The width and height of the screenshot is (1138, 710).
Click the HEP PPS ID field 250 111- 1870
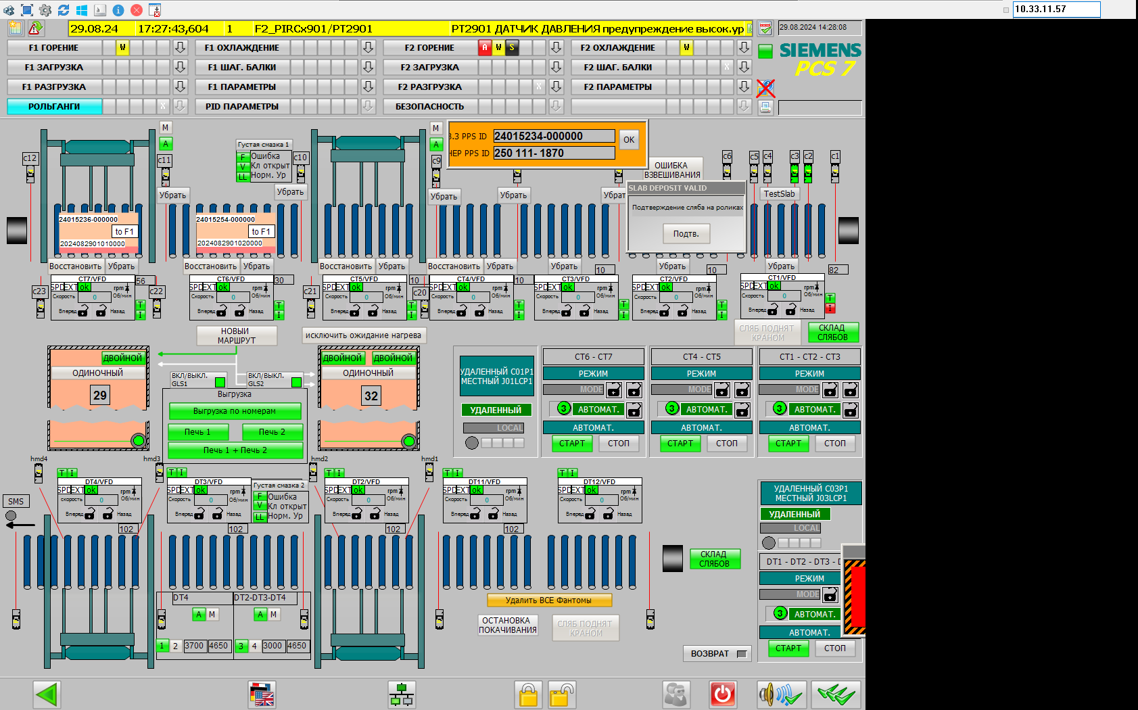pos(554,153)
